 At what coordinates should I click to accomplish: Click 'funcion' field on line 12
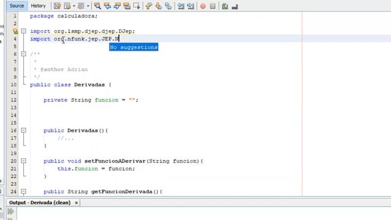(x=106, y=100)
